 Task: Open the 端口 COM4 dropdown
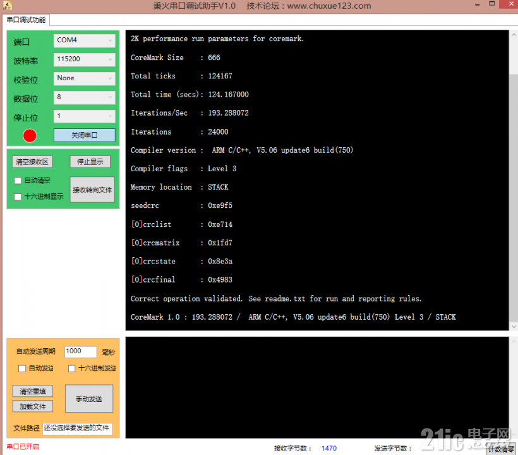pos(84,40)
